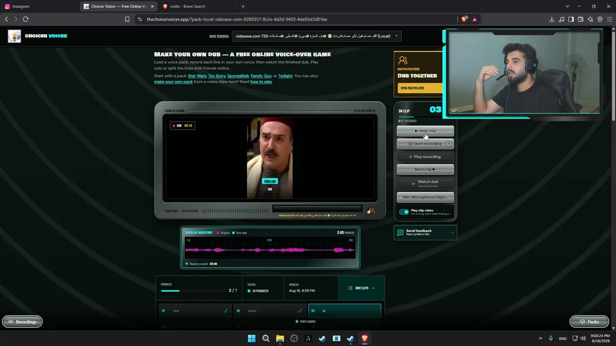The width and height of the screenshot is (616, 346).
Task: Open the browser tab search dropdown arrow
Action: pyautogui.click(x=567, y=6)
